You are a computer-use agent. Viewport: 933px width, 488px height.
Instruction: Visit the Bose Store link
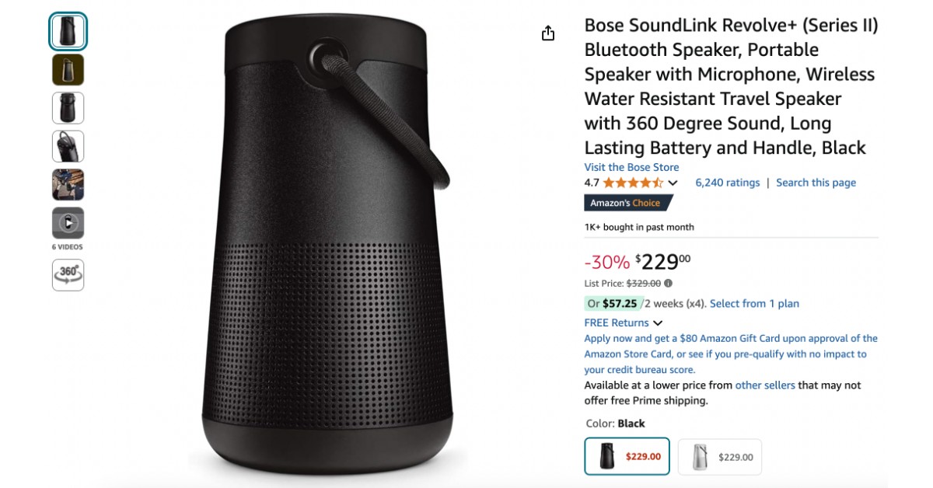click(631, 167)
